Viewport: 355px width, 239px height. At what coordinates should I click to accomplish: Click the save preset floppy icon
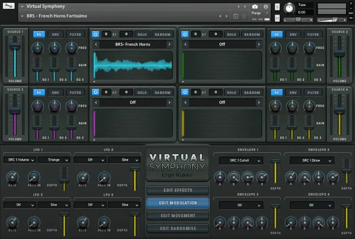tap(236, 16)
